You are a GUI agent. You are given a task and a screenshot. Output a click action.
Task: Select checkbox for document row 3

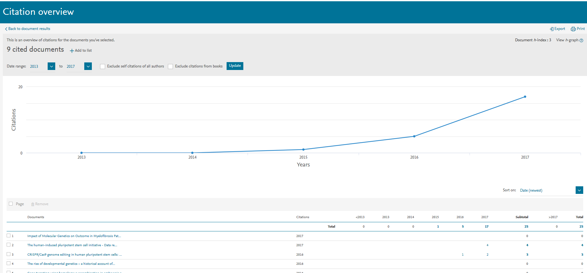click(9, 254)
